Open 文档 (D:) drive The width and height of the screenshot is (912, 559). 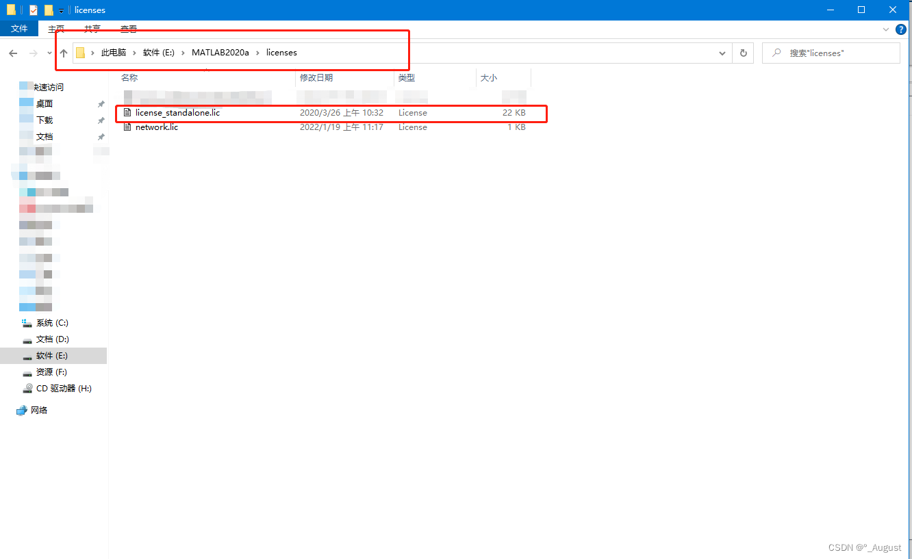(x=53, y=339)
